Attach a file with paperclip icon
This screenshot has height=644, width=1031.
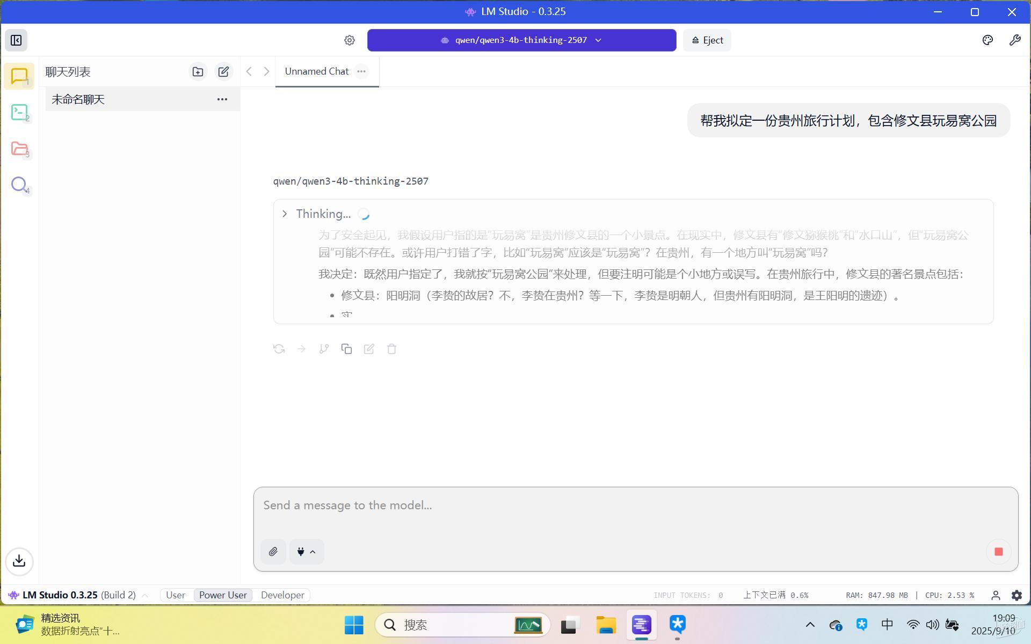pos(273,552)
